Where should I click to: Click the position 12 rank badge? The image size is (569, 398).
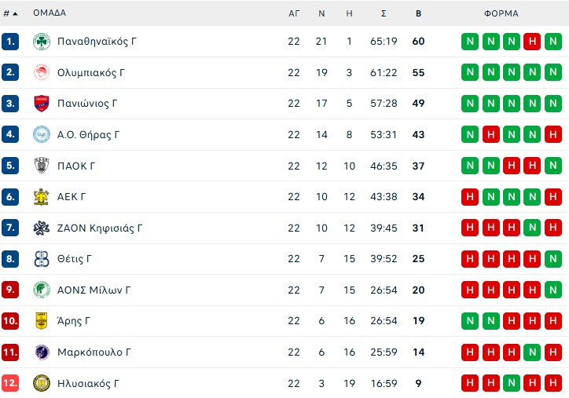tap(10, 384)
